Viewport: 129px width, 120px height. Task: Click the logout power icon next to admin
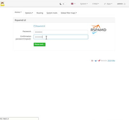click(125, 4)
